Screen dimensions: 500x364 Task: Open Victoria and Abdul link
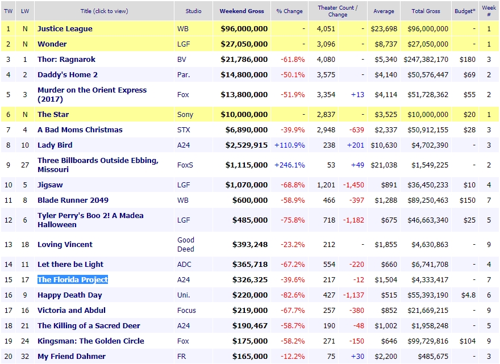tap(72, 310)
